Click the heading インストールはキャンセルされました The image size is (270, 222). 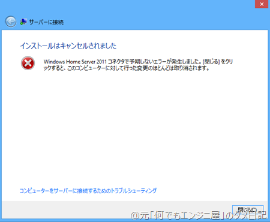click(68, 46)
